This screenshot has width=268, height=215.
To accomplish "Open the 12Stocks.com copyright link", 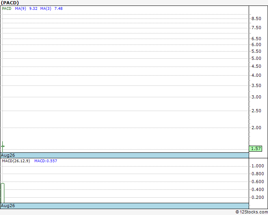I will click(x=251, y=212).
